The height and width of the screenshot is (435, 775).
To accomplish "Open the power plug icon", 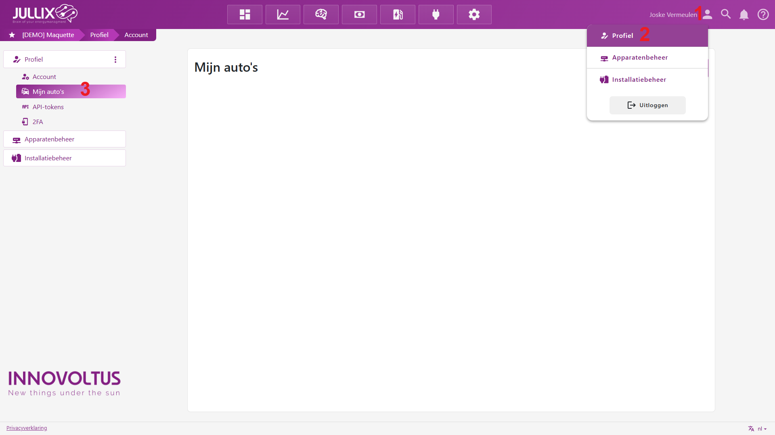I will 436,14.
